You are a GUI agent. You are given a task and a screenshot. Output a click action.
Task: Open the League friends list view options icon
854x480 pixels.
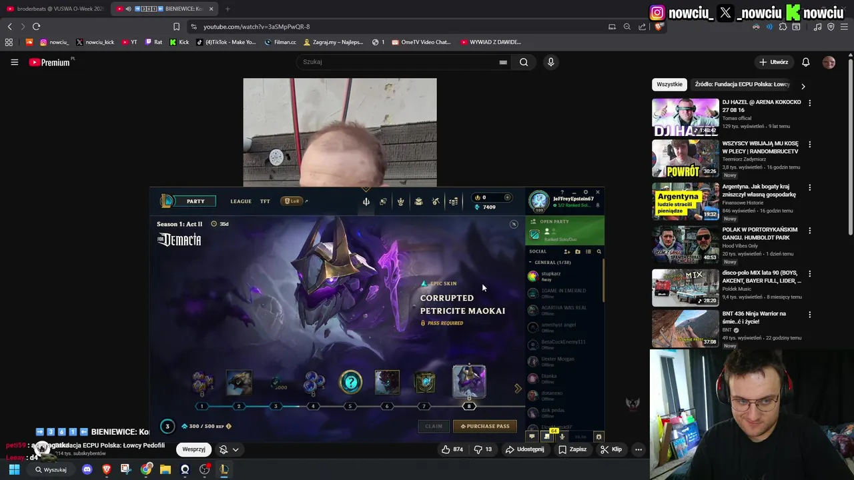point(588,251)
